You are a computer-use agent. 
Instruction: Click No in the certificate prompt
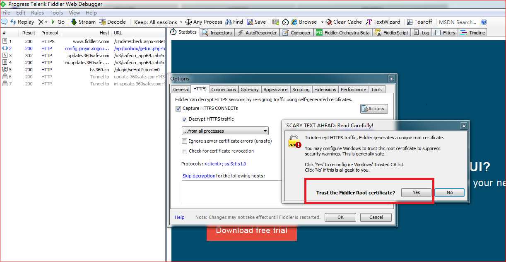click(450, 192)
